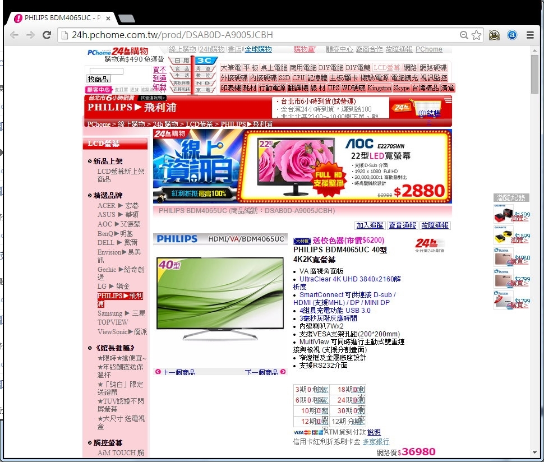The width and height of the screenshot is (544, 462).
Task: Open a new browser tab
Action: (x=127, y=19)
